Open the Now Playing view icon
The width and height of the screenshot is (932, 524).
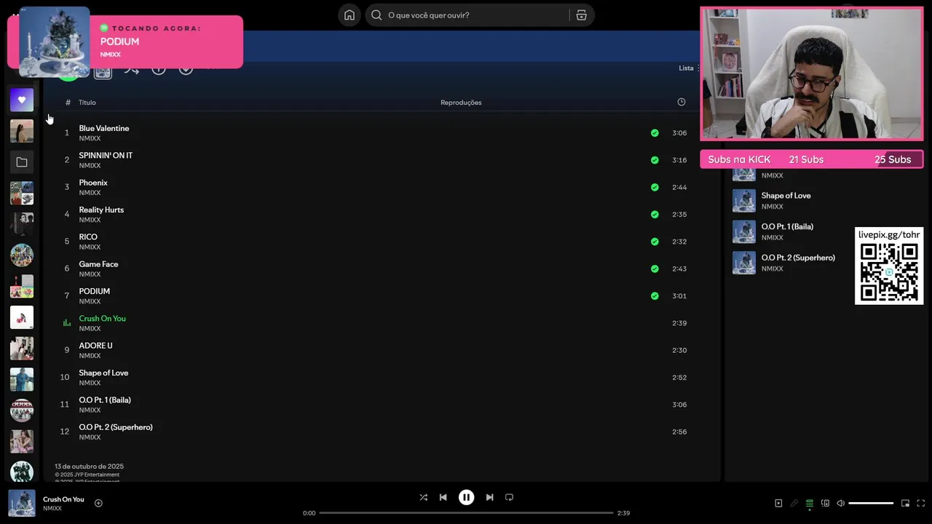[x=778, y=503]
